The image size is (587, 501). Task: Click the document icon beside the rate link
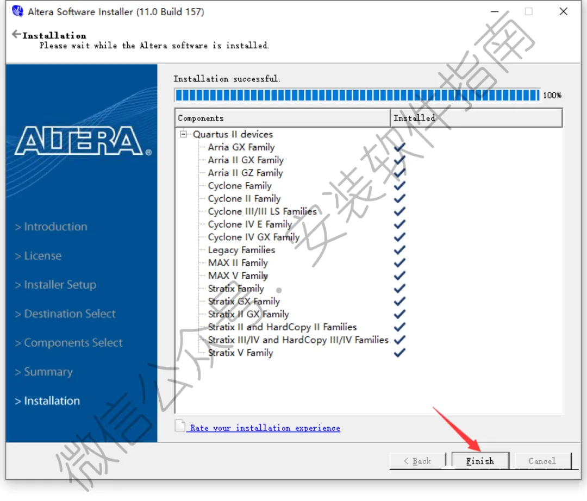coord(180,426)
